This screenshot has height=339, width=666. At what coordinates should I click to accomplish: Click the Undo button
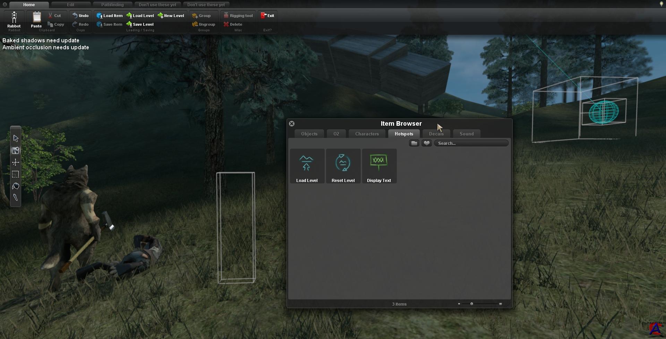click(x=80, y=16)
